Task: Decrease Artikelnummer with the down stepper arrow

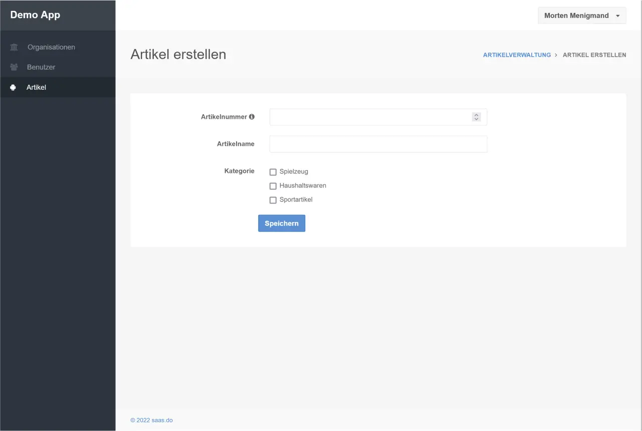Action: (476, 119)
